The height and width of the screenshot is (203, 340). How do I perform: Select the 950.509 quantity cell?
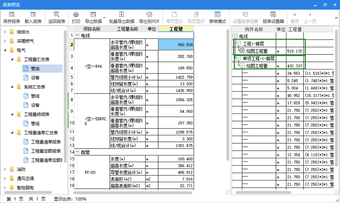click(176, 45)
